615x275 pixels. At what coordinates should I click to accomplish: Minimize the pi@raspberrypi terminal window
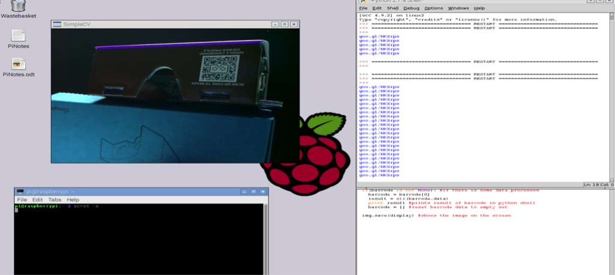pos(245,192)
